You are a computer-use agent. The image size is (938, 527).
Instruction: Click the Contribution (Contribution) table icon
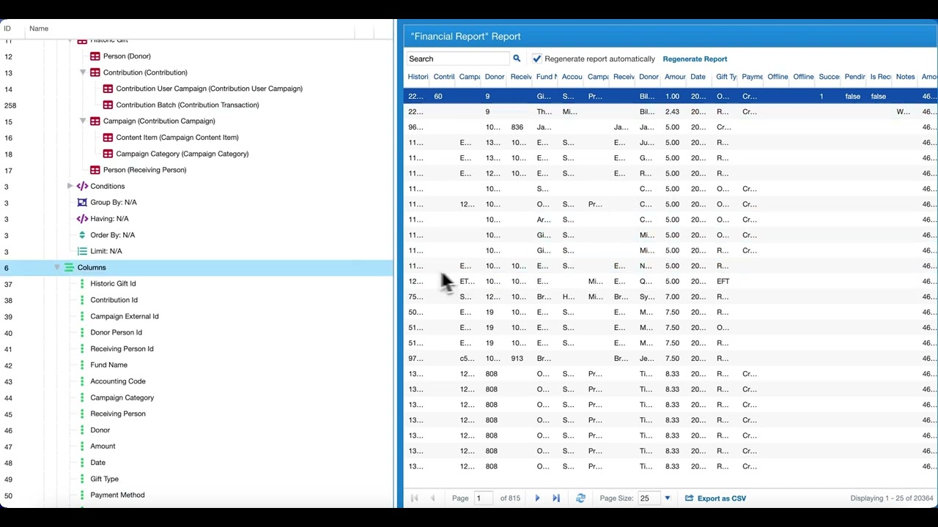point(95,72)
